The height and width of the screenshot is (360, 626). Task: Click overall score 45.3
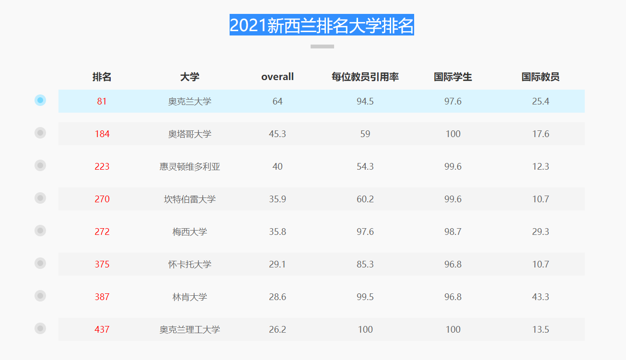(x=278, y=134)
